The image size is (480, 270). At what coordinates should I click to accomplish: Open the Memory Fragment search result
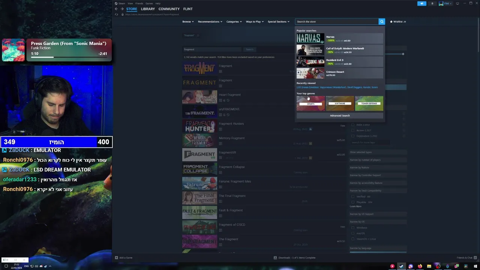[264, 141]
